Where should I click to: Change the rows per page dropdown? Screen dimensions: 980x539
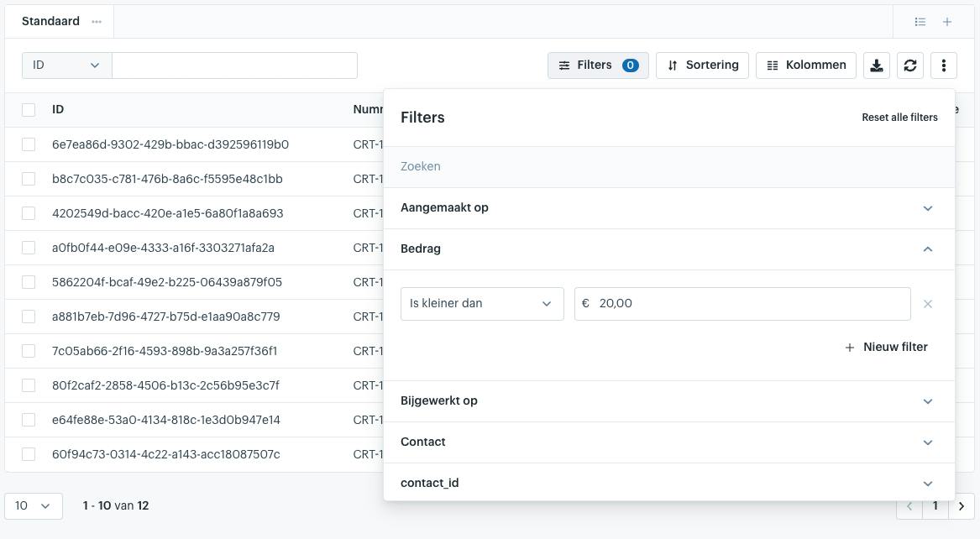point(33,506)
